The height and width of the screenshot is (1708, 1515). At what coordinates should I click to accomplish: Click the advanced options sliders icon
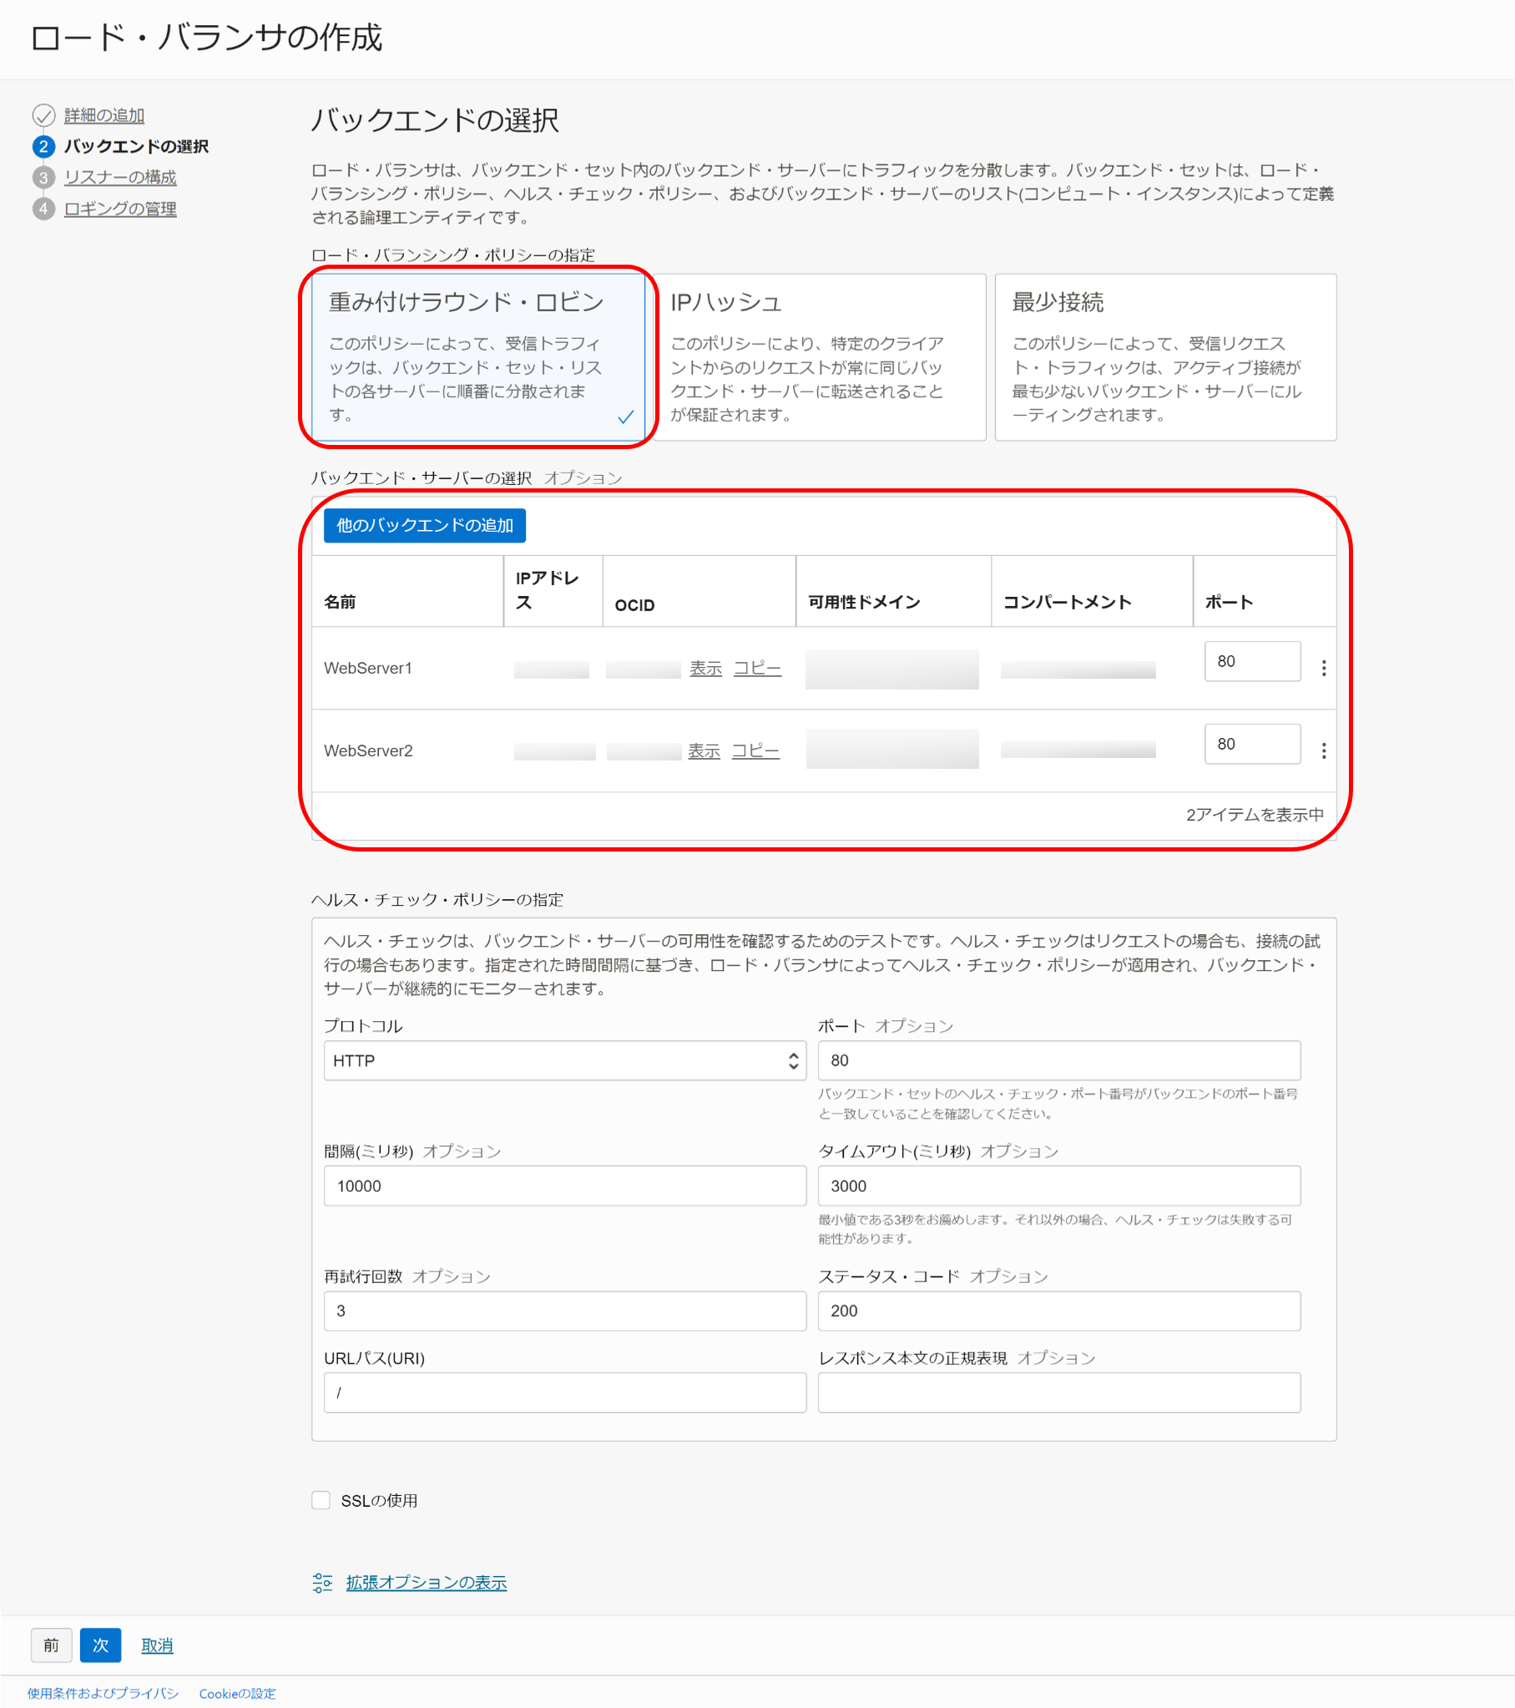coord(322,1582)
